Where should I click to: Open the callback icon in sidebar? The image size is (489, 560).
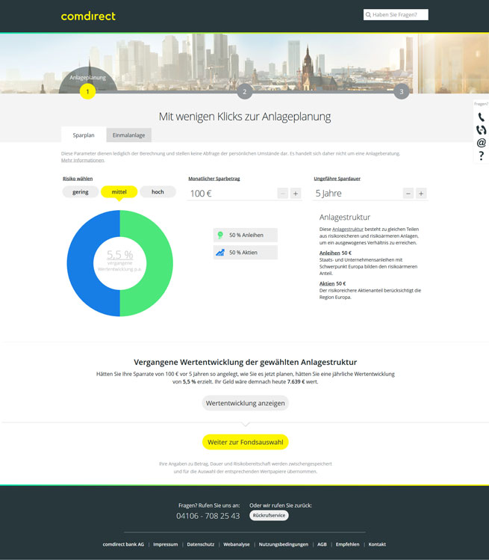coord(481,130)
